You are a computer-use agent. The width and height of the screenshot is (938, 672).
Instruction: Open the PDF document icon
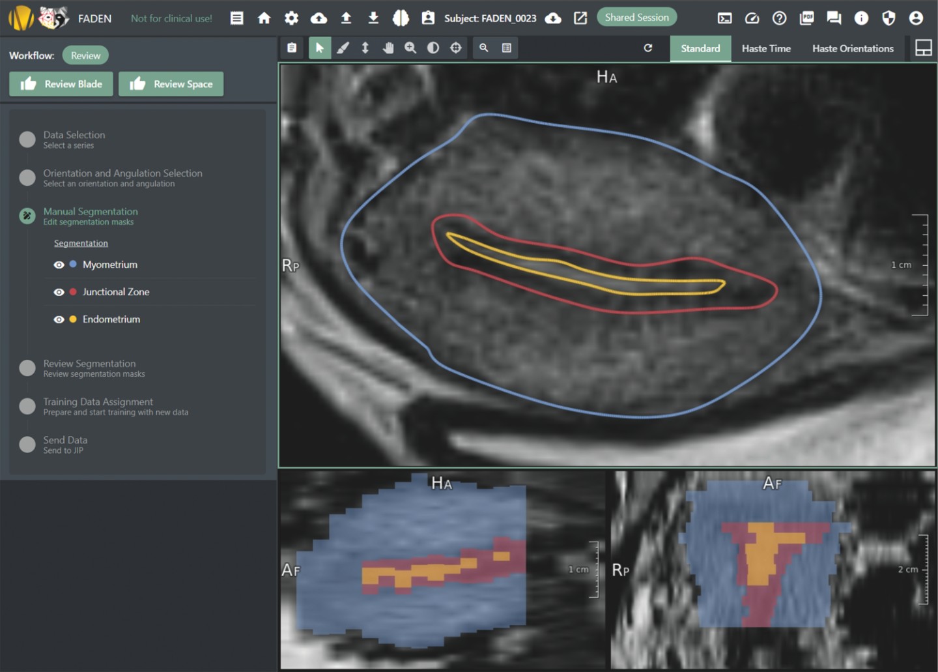(x=806, y=18)
